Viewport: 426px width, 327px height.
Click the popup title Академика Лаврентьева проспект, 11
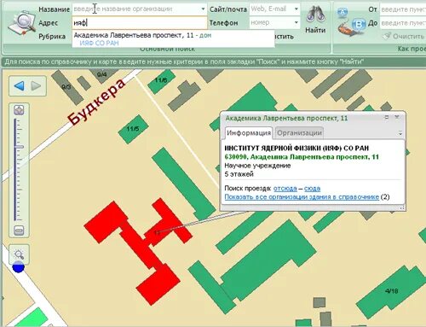click(286, 118)
